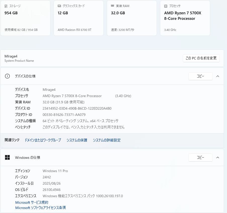
Task: Click the storage icon in ストレージ card
Action: (6, 6)
